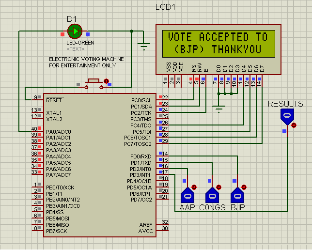This screenshot has height=250, width=312.
Task: Click the PA0/ADC0 pin label
Action: [x=59, y=132]
